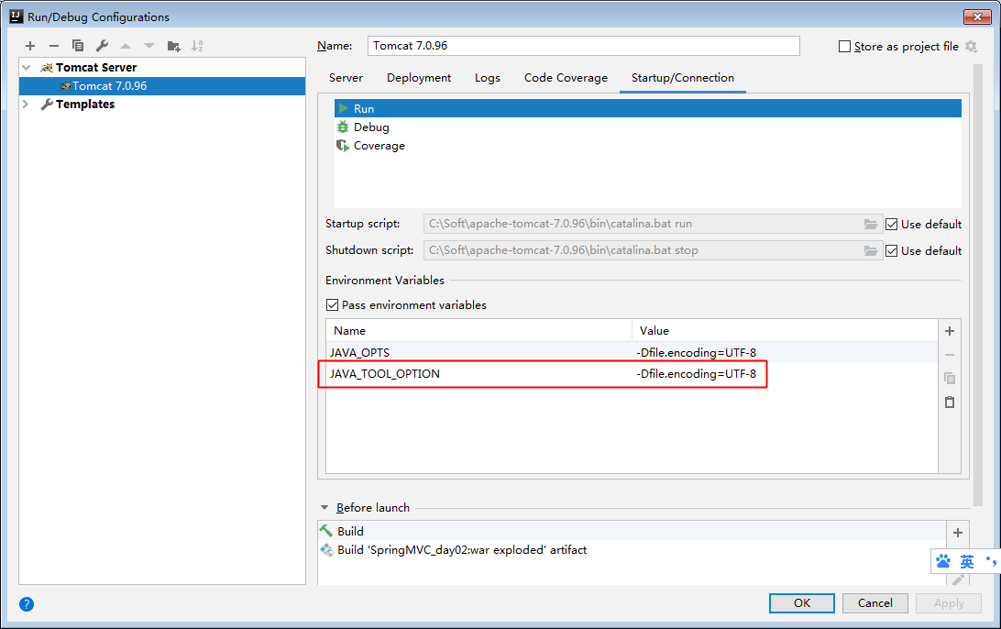The width and height of the screenshot is (1001, 629).
Task: Click Startup script path field
Action: (653, 224)
